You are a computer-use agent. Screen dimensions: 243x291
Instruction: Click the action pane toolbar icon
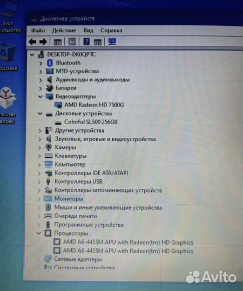[98, 42]
